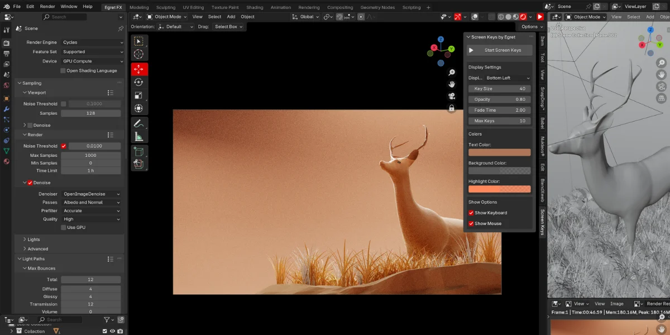Uncheck Show Keyboard in the Screen Keys panel

[x=471, y=213]
